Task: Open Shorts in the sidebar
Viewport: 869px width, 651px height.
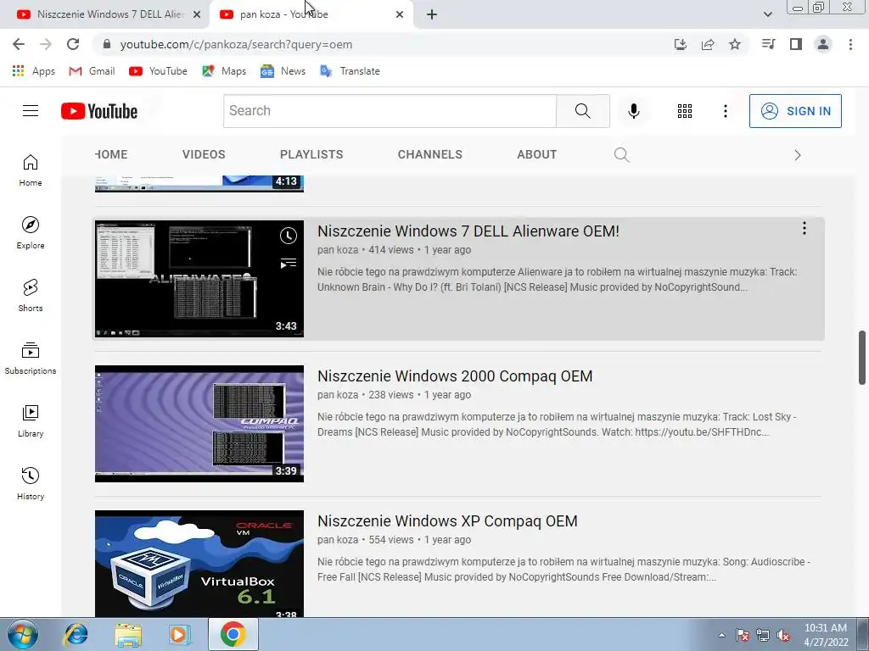Action: [31, 295]
